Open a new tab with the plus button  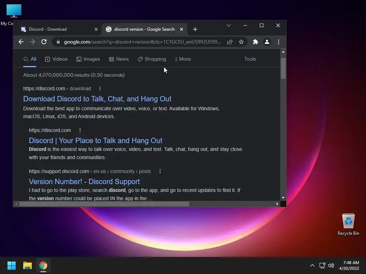coord(195,29)
